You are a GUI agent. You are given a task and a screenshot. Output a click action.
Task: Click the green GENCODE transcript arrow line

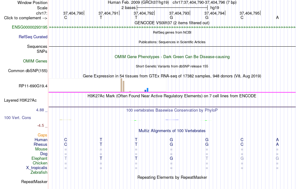(x=172, y=27)
